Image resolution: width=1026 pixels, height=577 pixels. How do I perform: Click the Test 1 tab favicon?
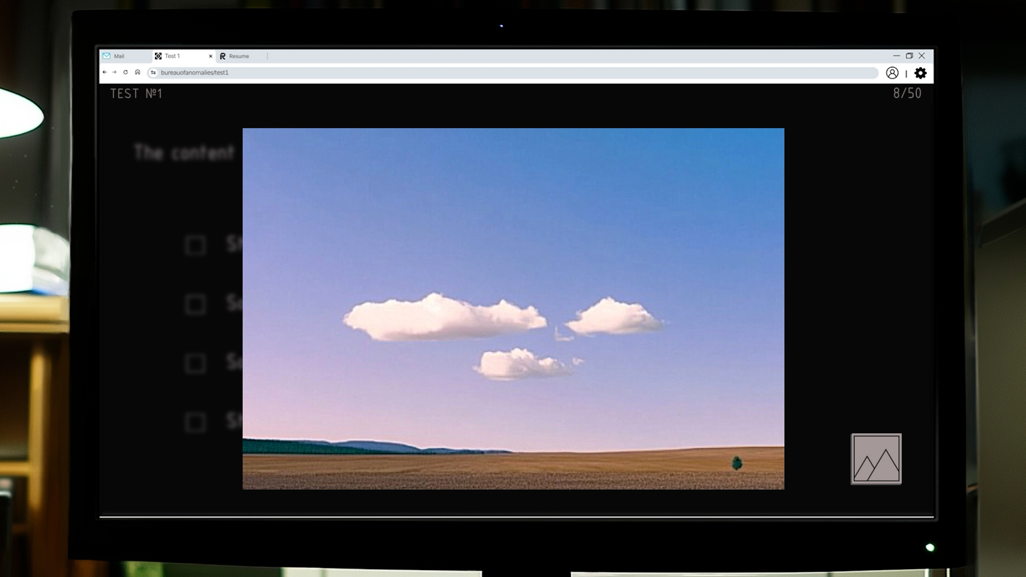[158, 56]
